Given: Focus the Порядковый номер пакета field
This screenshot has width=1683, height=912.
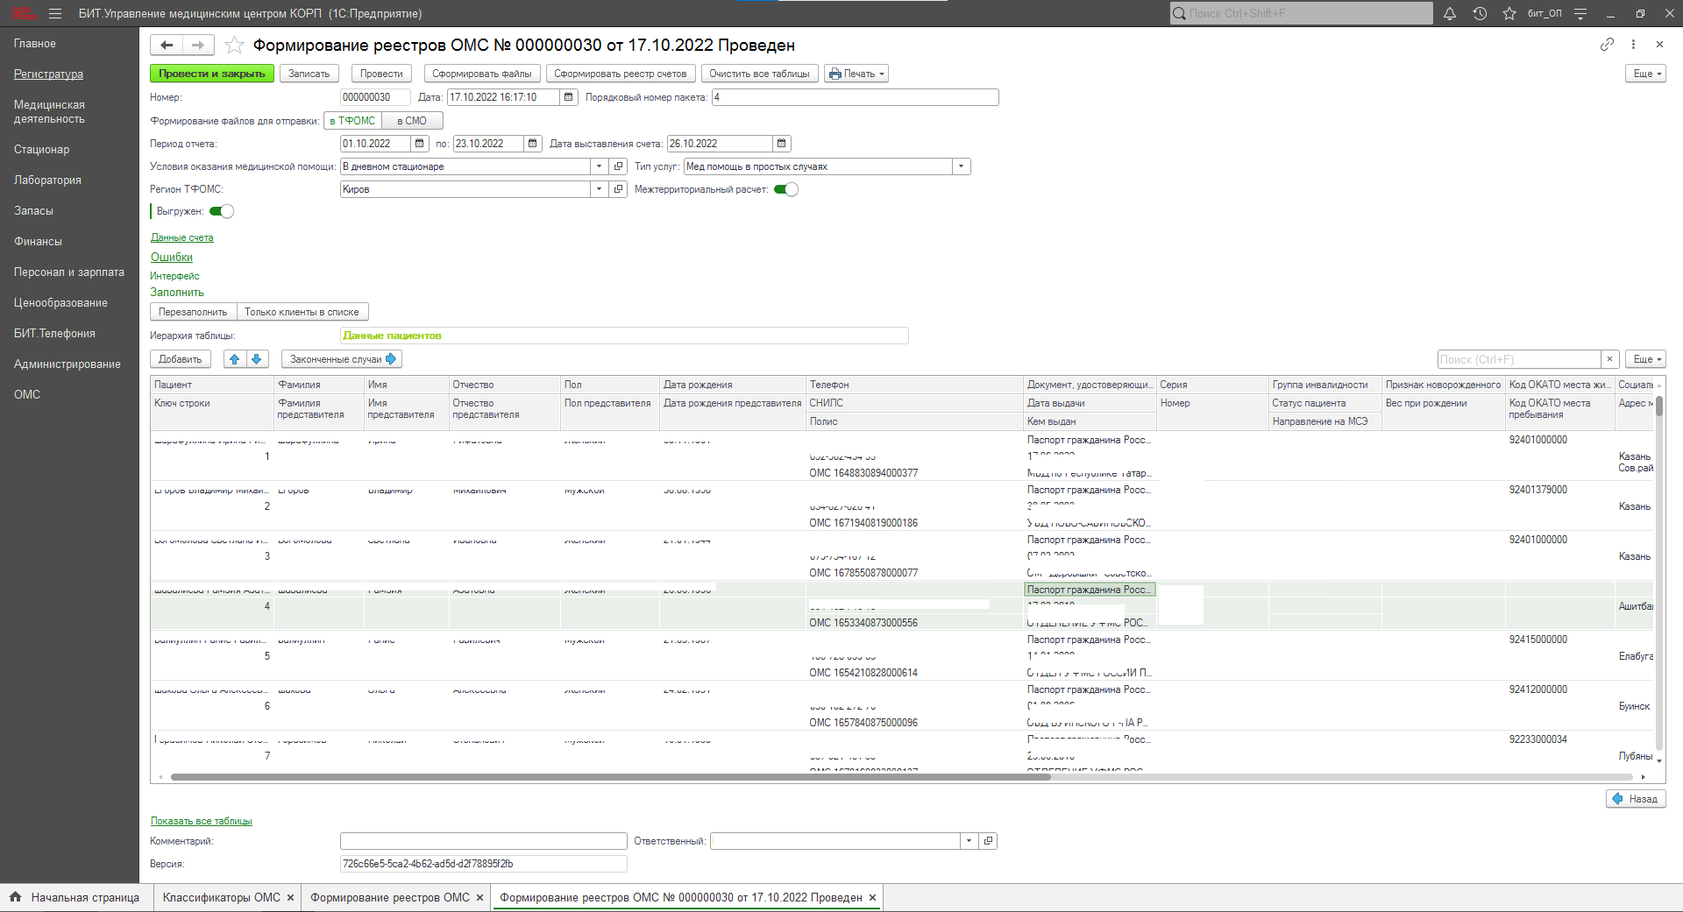Looking at the screenshot, I should pyautogui.click(x=856, y=97).
